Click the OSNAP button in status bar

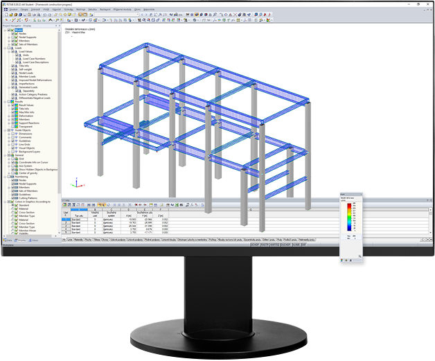pos(284,245)
